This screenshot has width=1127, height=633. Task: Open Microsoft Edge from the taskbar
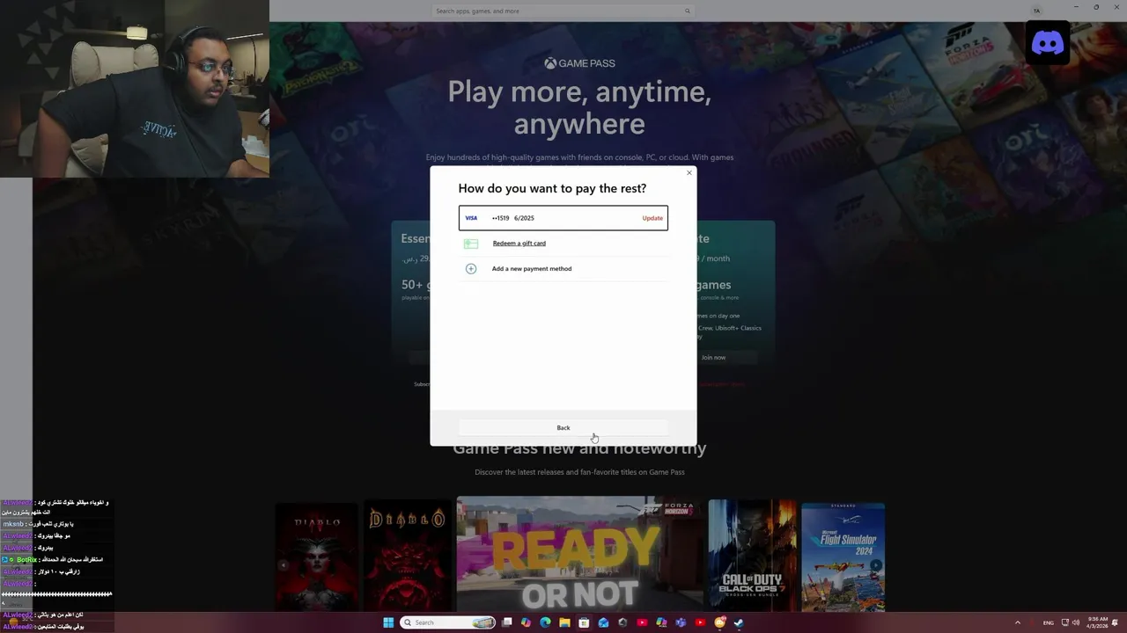[545, 622]
